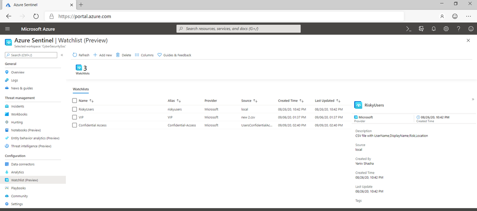Click the browser address bar
This screenshot has width=477, height=211.
tap(224, 16)
